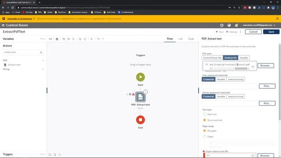This screenshot has height=158, width=281.
Task: Click the start recording toolbar icon
Action: click(x=50, y=39)
